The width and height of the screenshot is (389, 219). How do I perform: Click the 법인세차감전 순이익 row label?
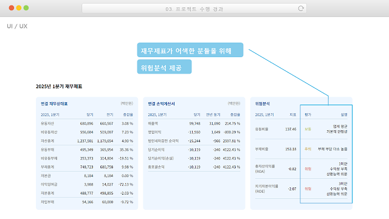pyautogui.click(x=164, y=141)
